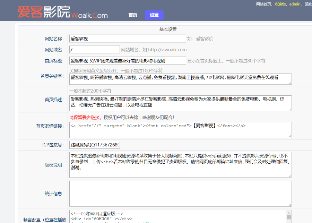This screenshot has height=223, width=312.
Task: Click into the 首页友情链接 textarea
Action: click(180, 130)
